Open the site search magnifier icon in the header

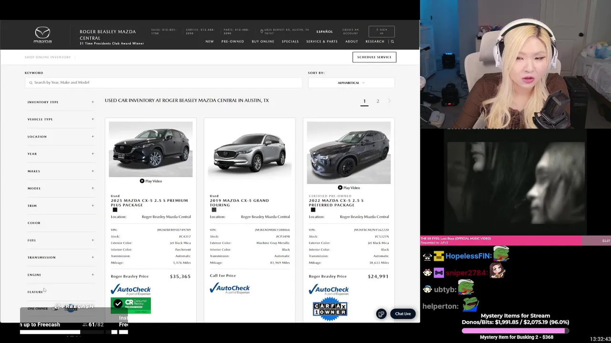click(x=392, y=41)
